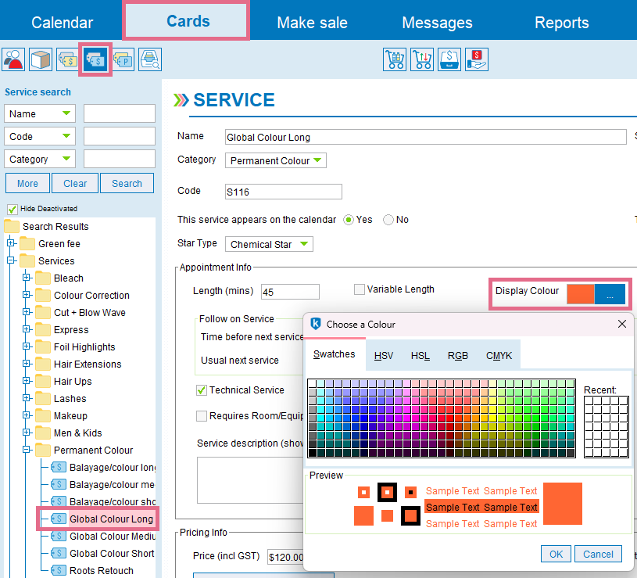Viewport: 637px width, 578px height.
Task: Open the Cards tab
Action: (188, 21)
